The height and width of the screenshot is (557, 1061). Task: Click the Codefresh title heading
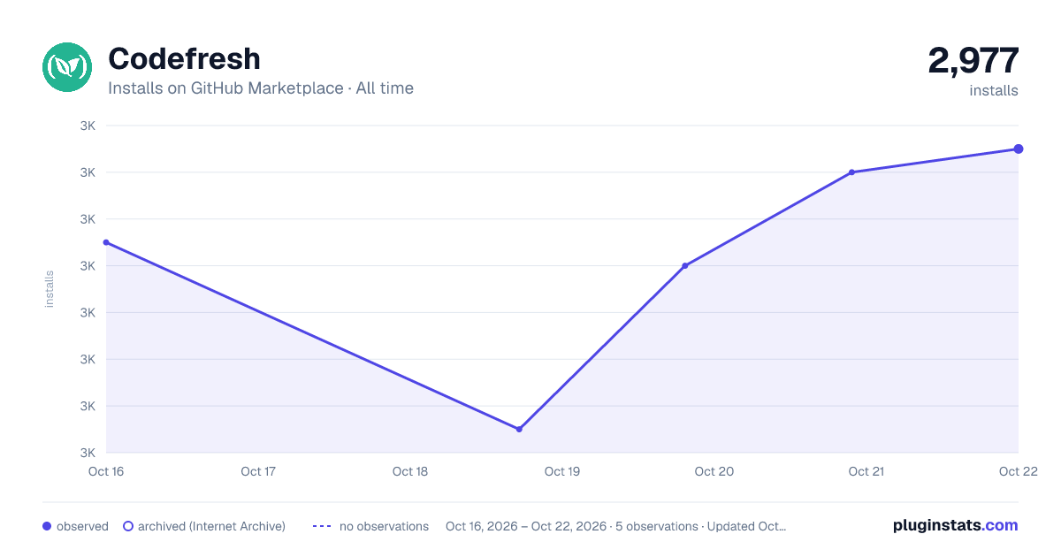point(184,59)
